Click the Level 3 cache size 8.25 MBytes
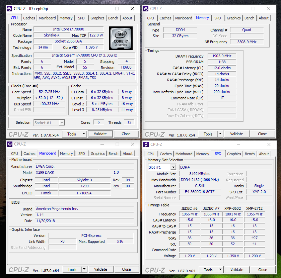 102,110
